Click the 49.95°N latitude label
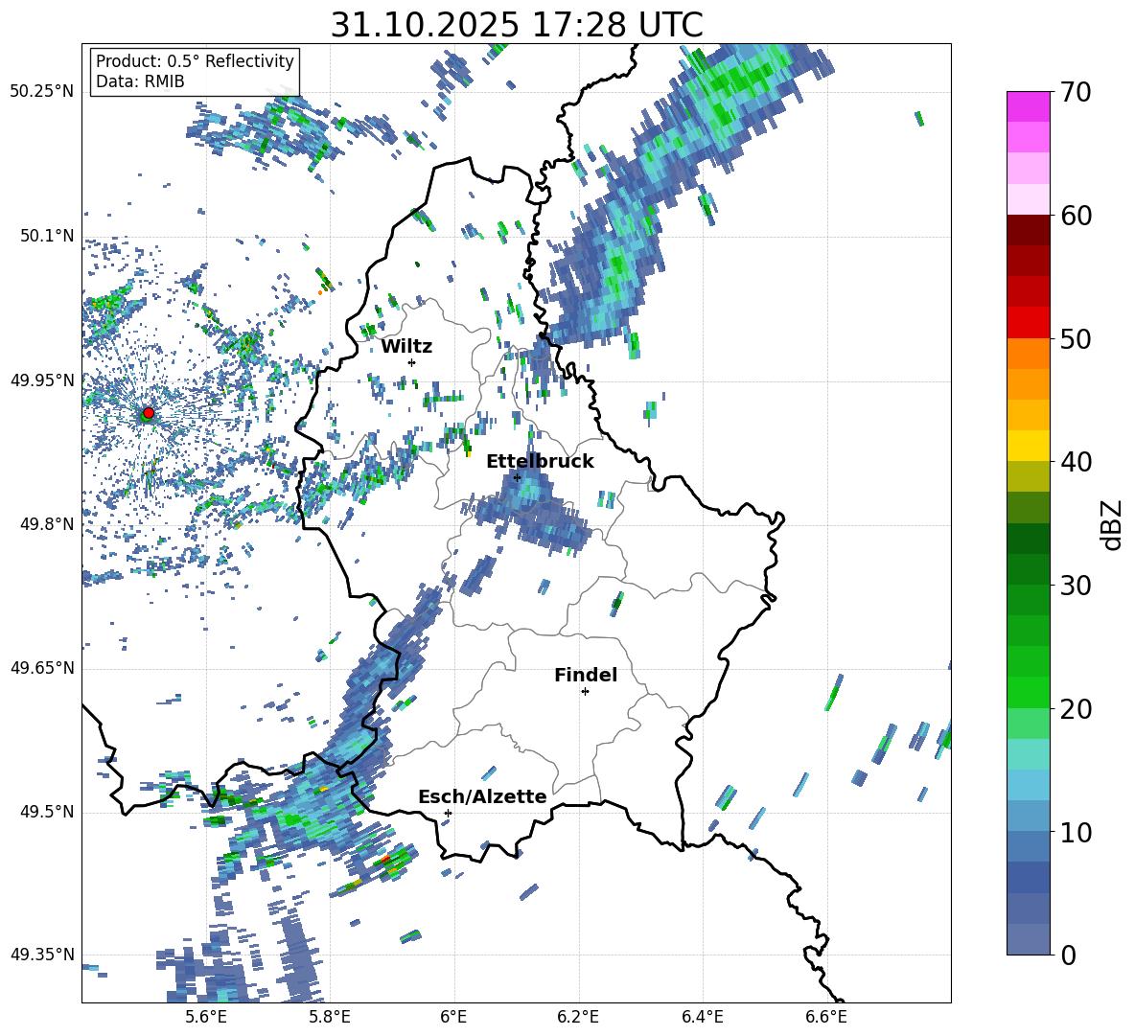This screenshot has height=1036, width=1135. (x=42, y=380)
